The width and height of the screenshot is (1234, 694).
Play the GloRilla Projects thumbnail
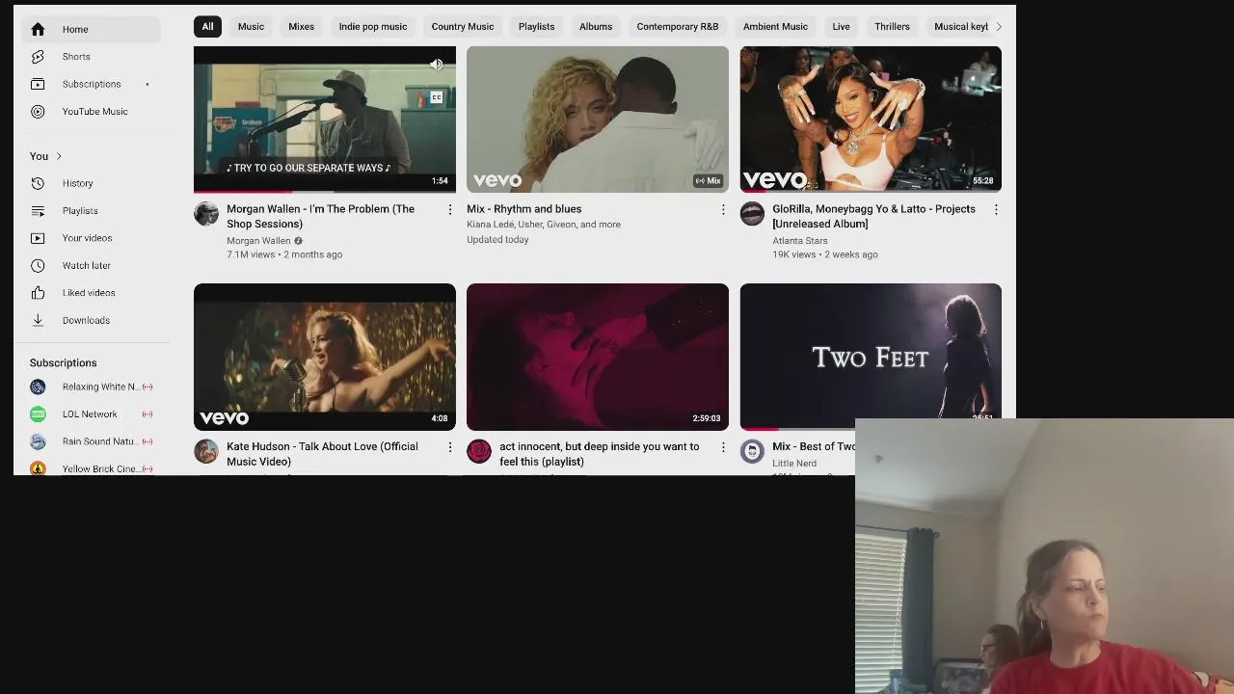[x=871, y=120]
